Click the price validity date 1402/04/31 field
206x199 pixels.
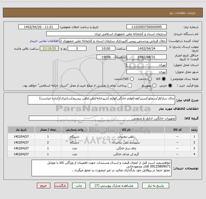pyautogui.click(x=147, y=57)
